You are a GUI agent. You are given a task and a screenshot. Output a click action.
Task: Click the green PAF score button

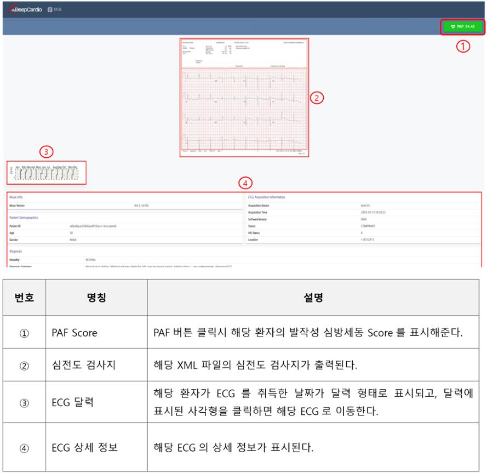pyautogui.click(x=463, y=27)
